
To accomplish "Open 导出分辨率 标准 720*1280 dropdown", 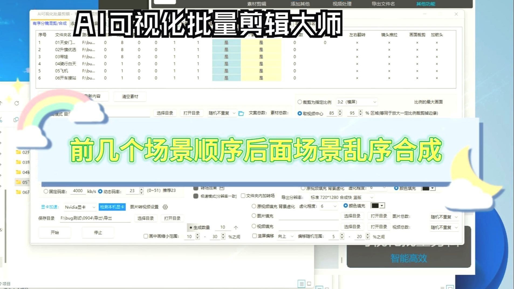I will click(x=342, y=197).
